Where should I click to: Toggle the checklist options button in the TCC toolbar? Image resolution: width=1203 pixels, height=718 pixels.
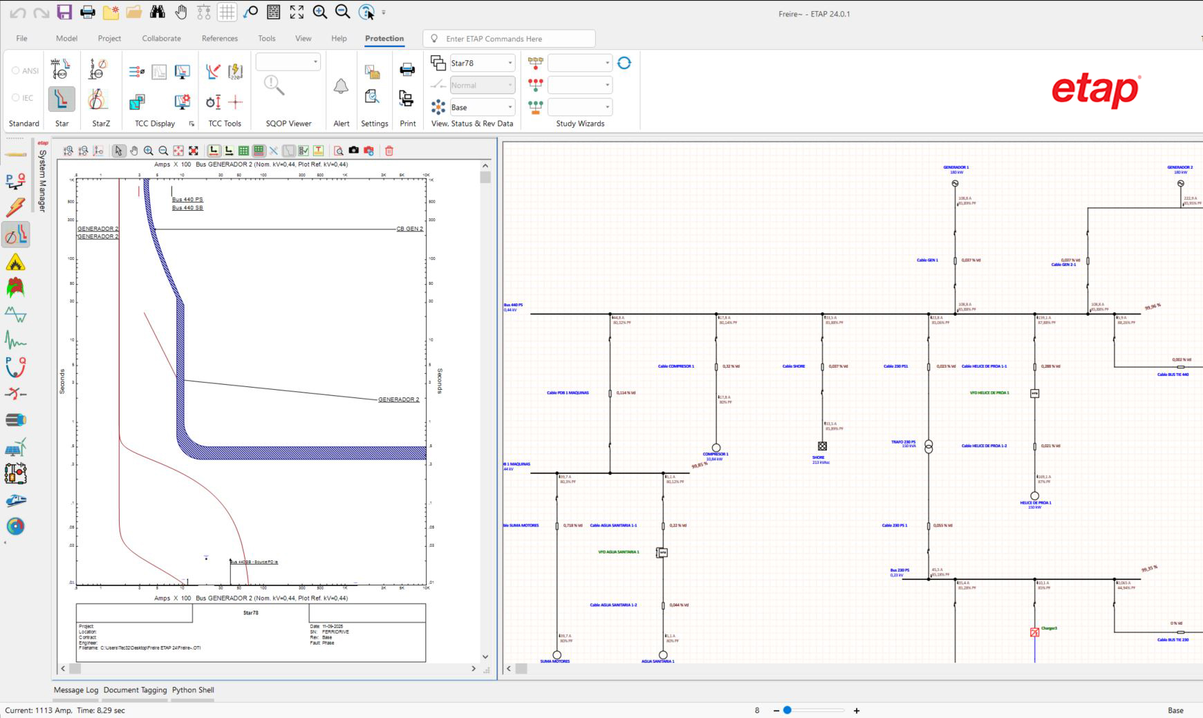(304, 150)
